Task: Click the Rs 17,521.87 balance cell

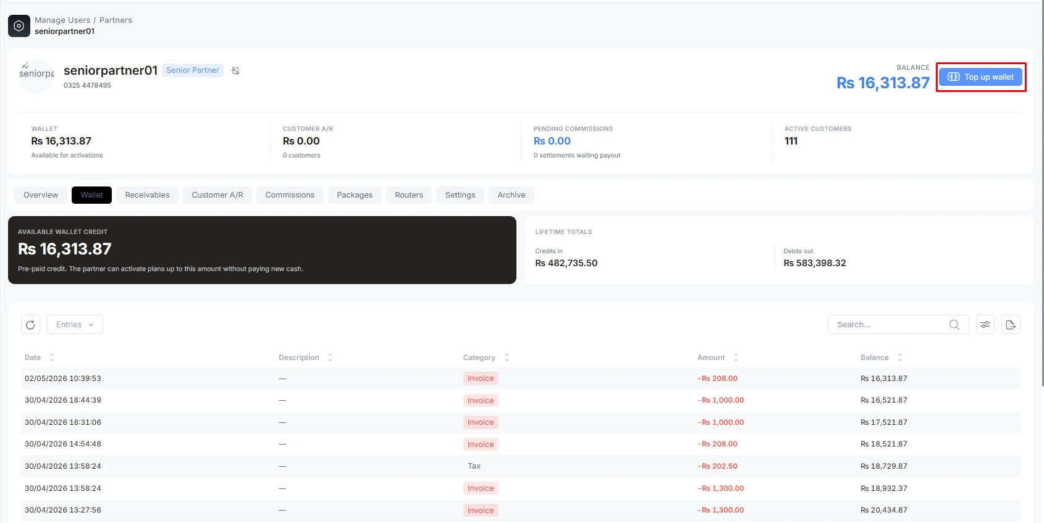Action: coord(884,422)
